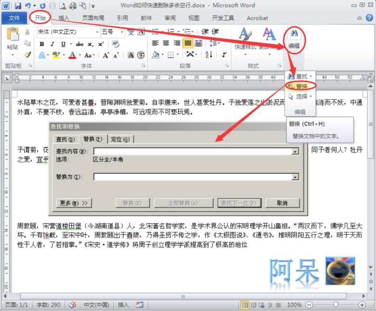Switch to 插入 Insert tab
This screenshot has height=311, width=376.
64,18
